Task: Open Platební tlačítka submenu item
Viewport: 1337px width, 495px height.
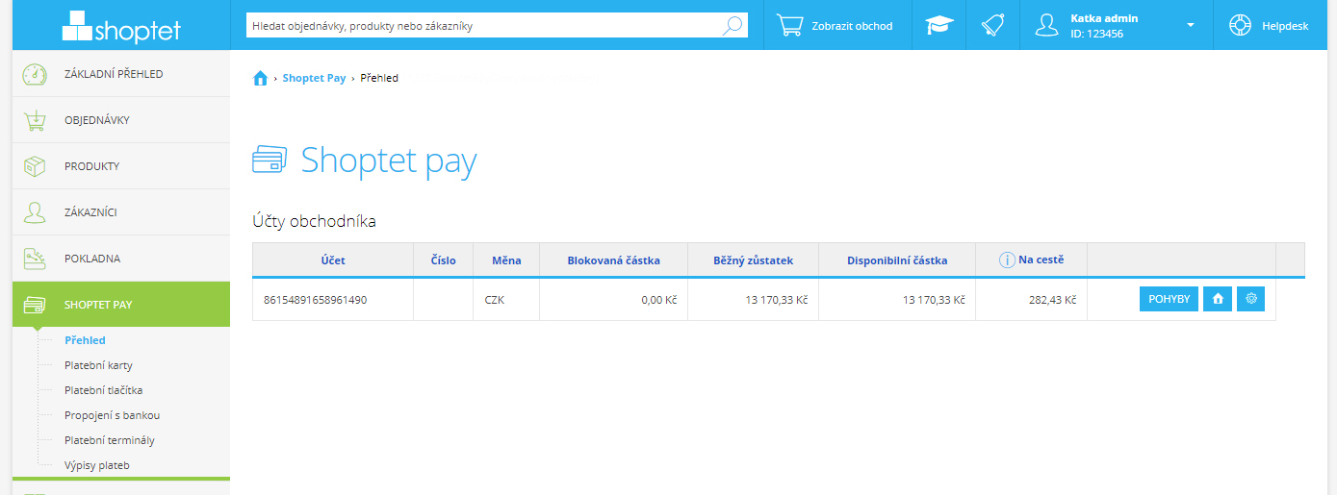Action: click(x=103, y=390)
